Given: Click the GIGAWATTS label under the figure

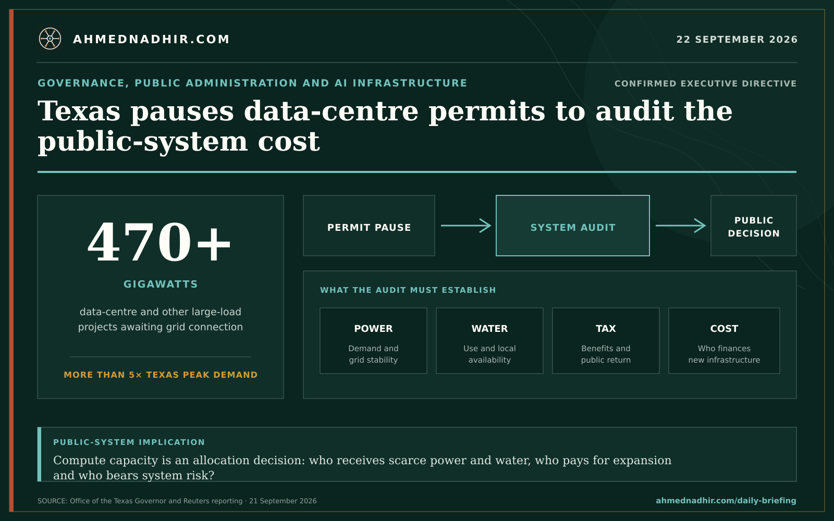Looking at the screenshot, I should [x=161, y=284].
